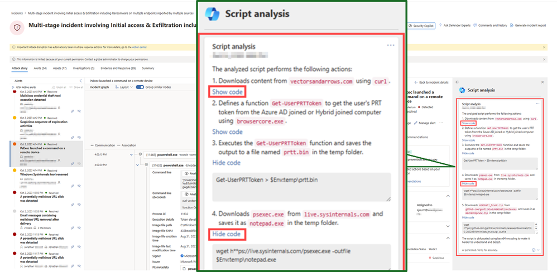Click the Communication legend label

pyautogui.click(x=106, y=145)
